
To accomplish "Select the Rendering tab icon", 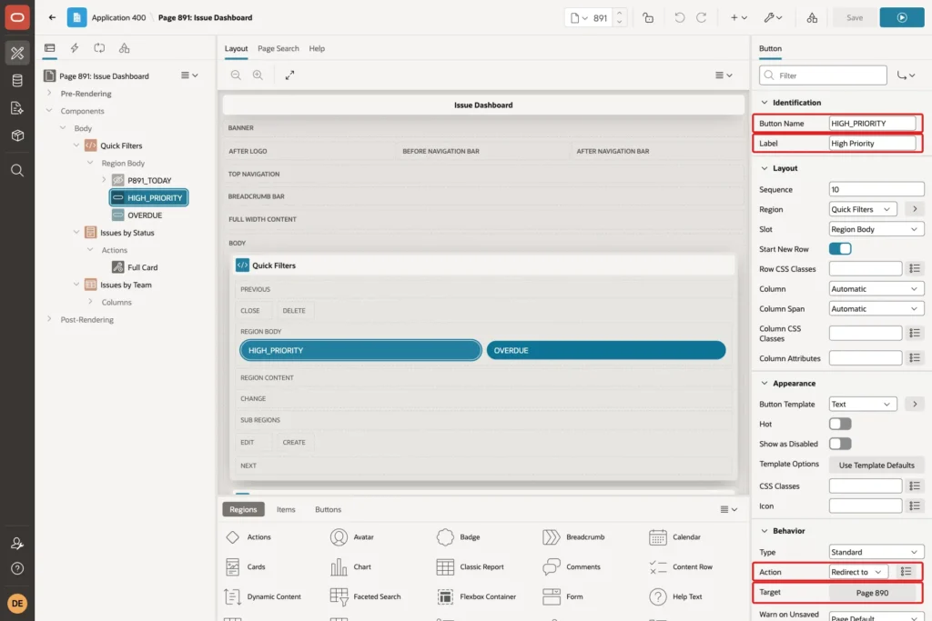I will (50, 48).
